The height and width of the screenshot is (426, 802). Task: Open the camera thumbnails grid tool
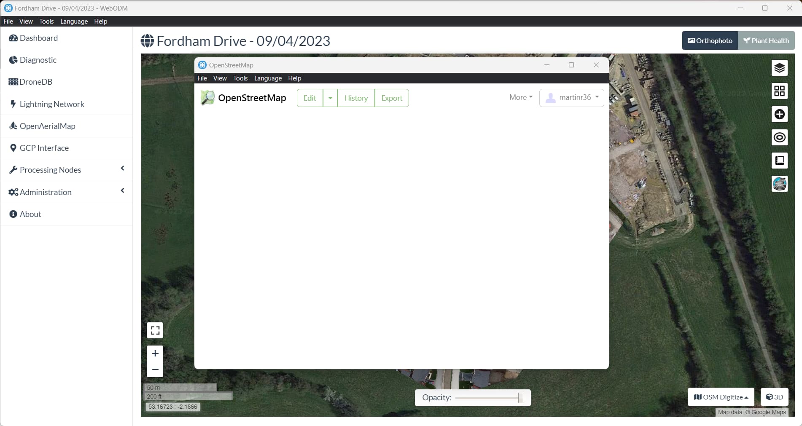pos(780,91)
